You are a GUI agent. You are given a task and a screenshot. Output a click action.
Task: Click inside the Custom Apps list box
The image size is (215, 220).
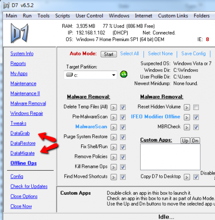pyautogui.click(x=170, y=157)
